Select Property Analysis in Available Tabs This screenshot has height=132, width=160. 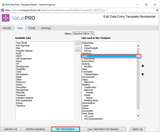pos(24,51)
